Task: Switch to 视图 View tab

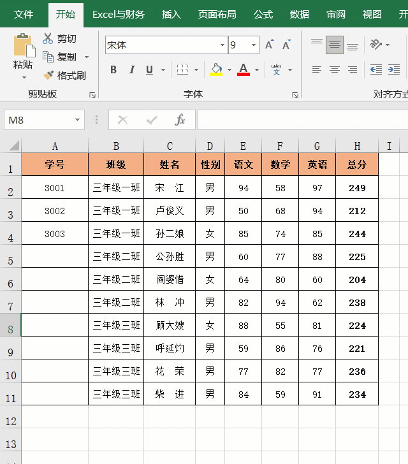Action: click(x=372, y=14)
